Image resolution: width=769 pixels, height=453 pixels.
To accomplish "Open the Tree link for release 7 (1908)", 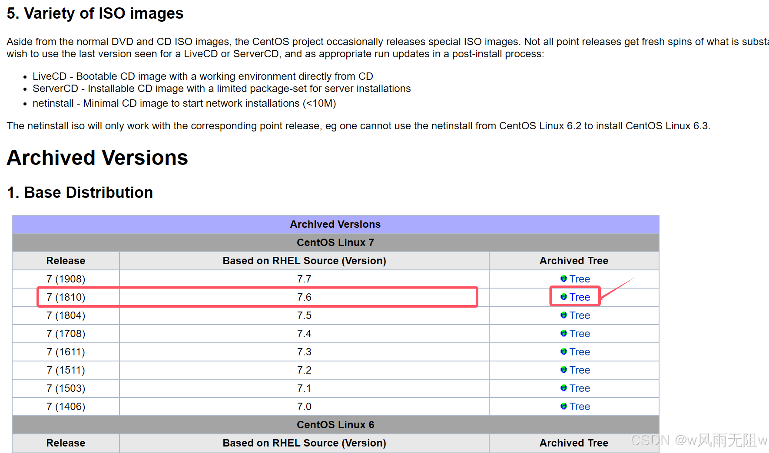I will point(580,279).
